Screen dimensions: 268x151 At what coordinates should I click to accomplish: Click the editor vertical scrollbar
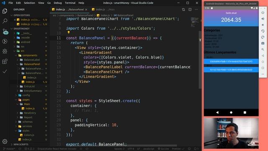[x=200, y=60]
